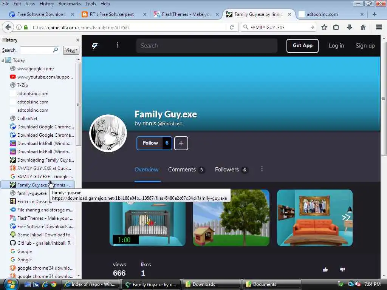This screenshot has width=387, height=290.
Task: Click the thumbs up like icon
Action: coord(325,270)
